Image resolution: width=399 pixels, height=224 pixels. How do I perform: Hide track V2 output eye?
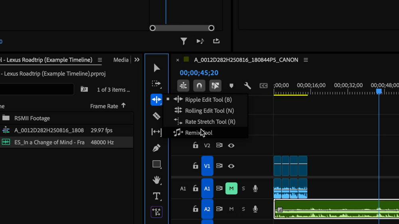point(231,146)
